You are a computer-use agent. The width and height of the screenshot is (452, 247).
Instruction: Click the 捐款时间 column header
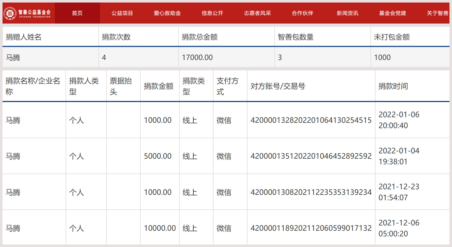[393, 86]
